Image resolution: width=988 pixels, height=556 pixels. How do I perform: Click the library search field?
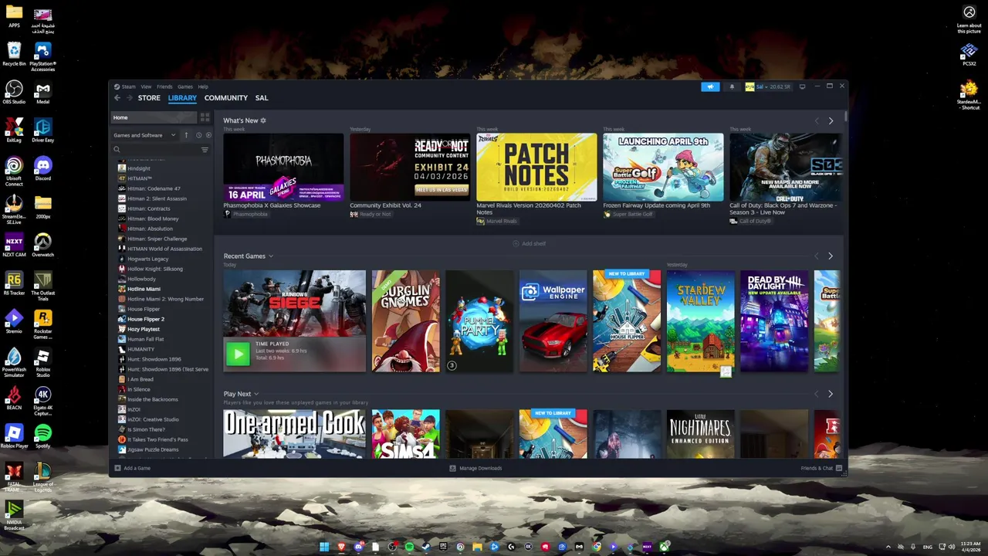pos(158,150)
